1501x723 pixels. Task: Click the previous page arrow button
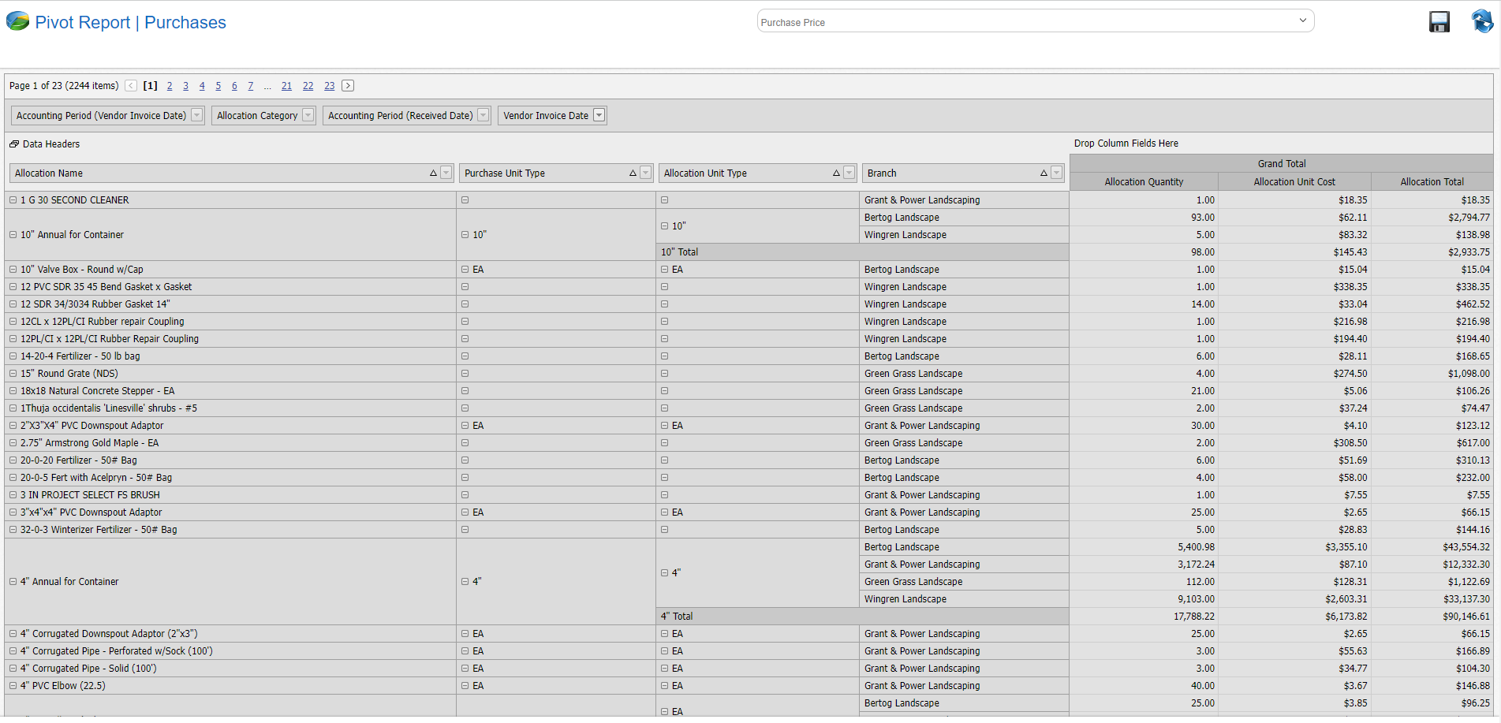(x=131, y=86)
